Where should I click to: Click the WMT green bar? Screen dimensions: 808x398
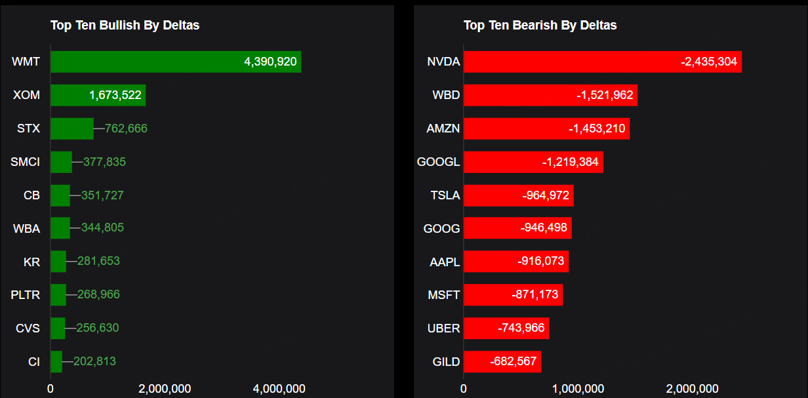click(x=176, y=62)
